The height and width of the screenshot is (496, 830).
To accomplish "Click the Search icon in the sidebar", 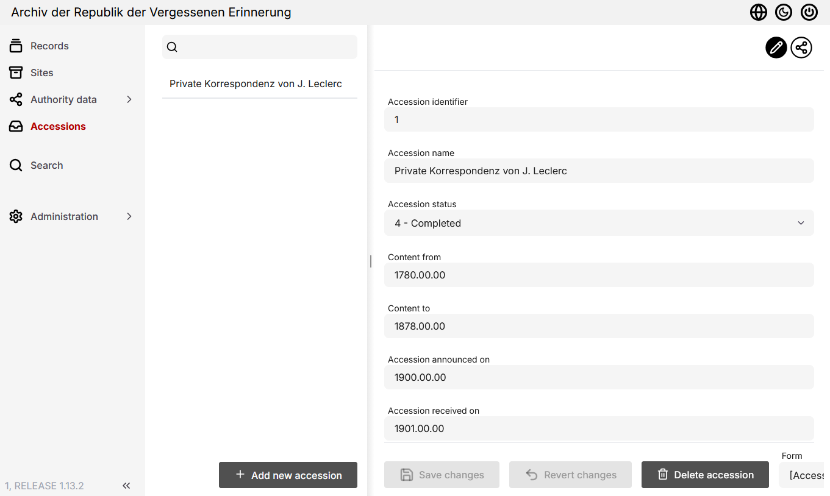I will click(x=16, y=165).
